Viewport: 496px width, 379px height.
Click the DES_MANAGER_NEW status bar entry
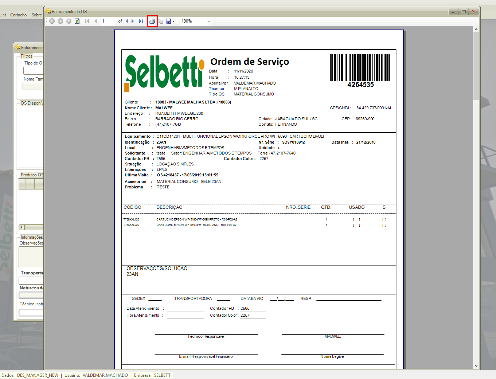[x=38, y=375]
